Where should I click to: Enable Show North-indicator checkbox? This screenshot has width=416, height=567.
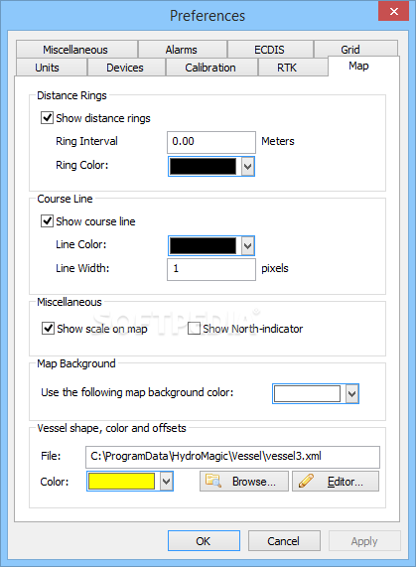(x=194, y=329)
